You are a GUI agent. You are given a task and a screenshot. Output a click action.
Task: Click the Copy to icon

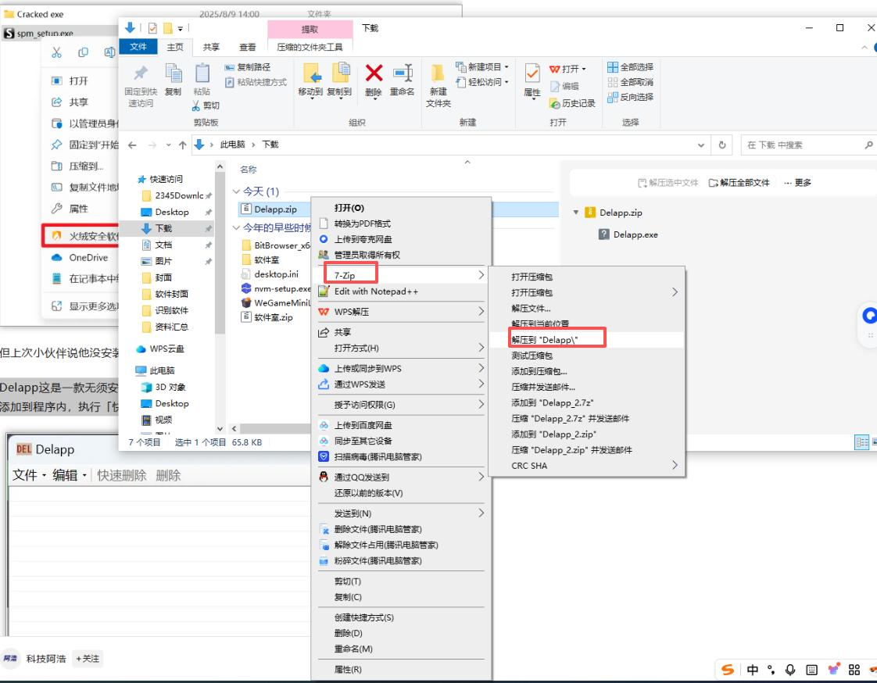[x=340, y=73]
